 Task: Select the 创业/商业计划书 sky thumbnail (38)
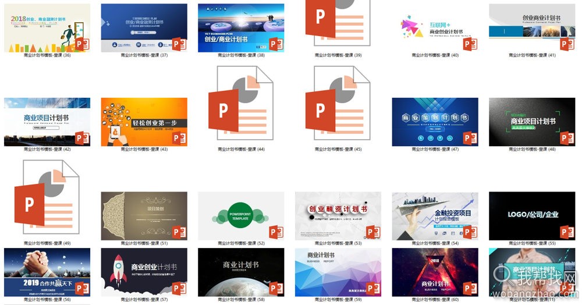[x=241, y=28]
